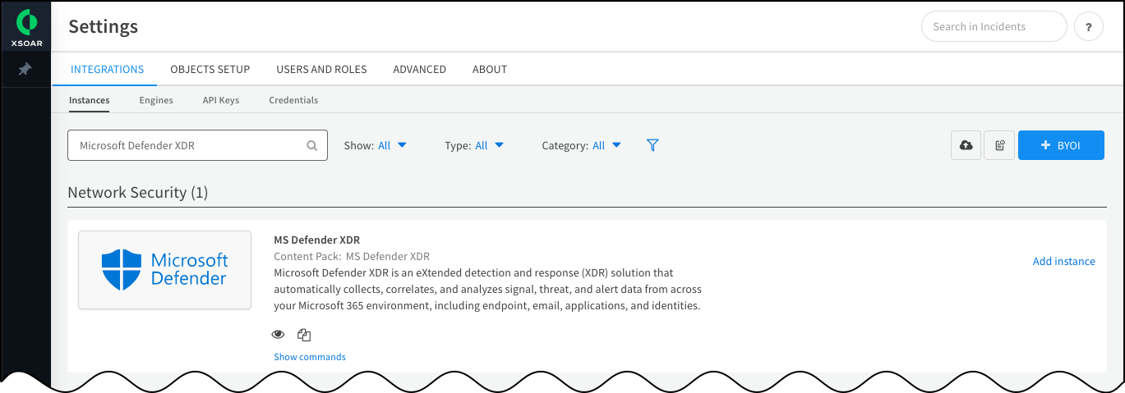The width and height of the screenshot is (1125, 393).
Task: Click the Content Pack: MS Defender XDR text
Action: coord(352,256)
